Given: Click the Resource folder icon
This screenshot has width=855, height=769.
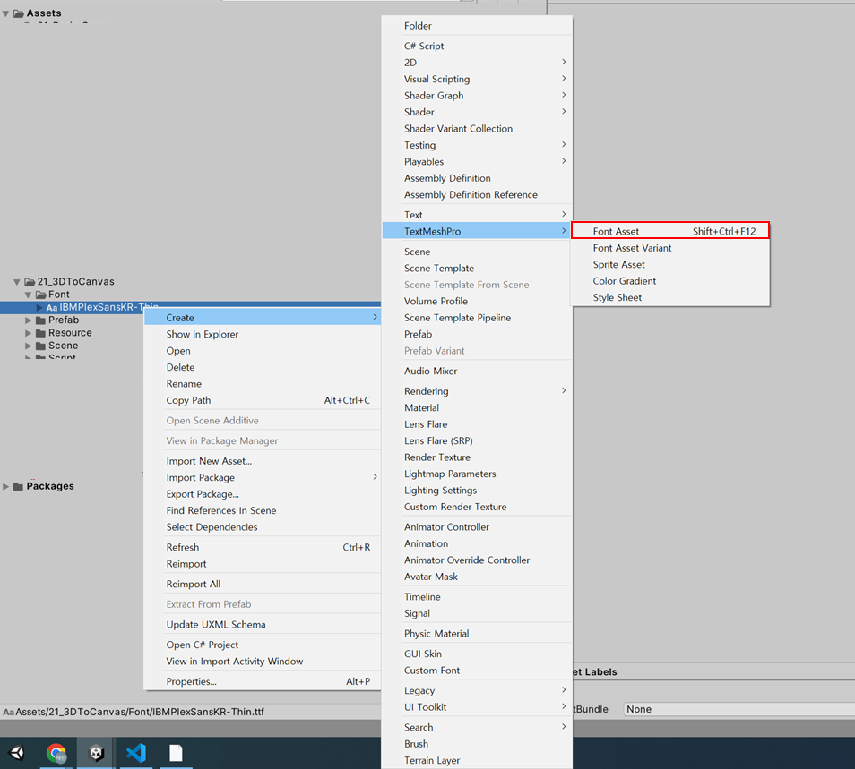Looking at the screenshot, I should tap(41, 333).
